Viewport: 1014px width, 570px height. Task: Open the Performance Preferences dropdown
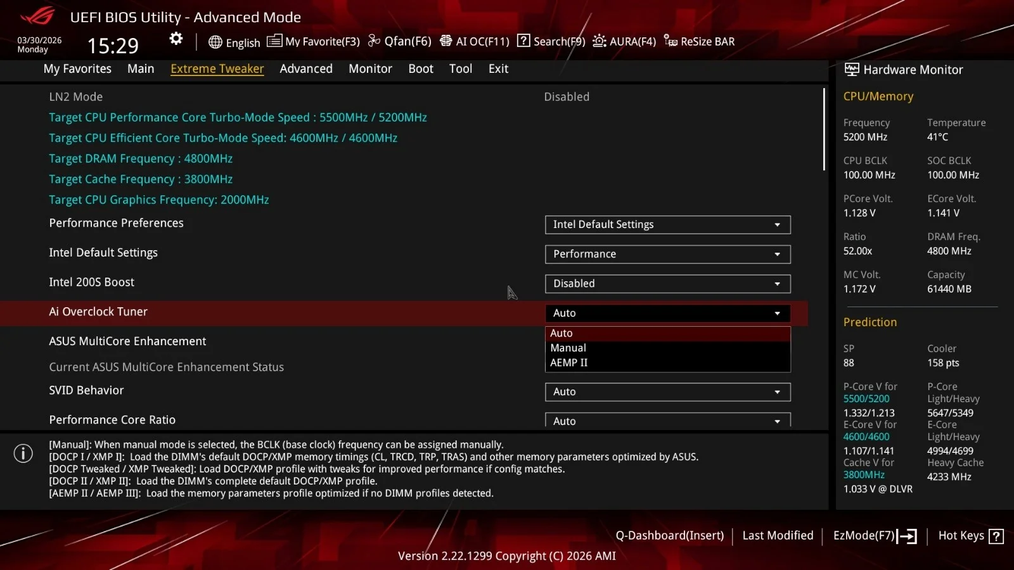(x=667, y=224)
